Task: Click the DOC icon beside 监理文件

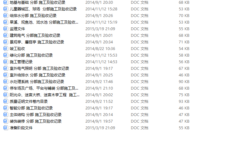Action: 5,29
